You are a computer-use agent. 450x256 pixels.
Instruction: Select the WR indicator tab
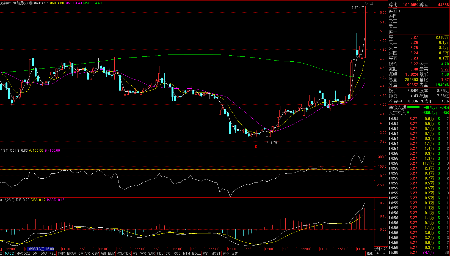(143, 254)
